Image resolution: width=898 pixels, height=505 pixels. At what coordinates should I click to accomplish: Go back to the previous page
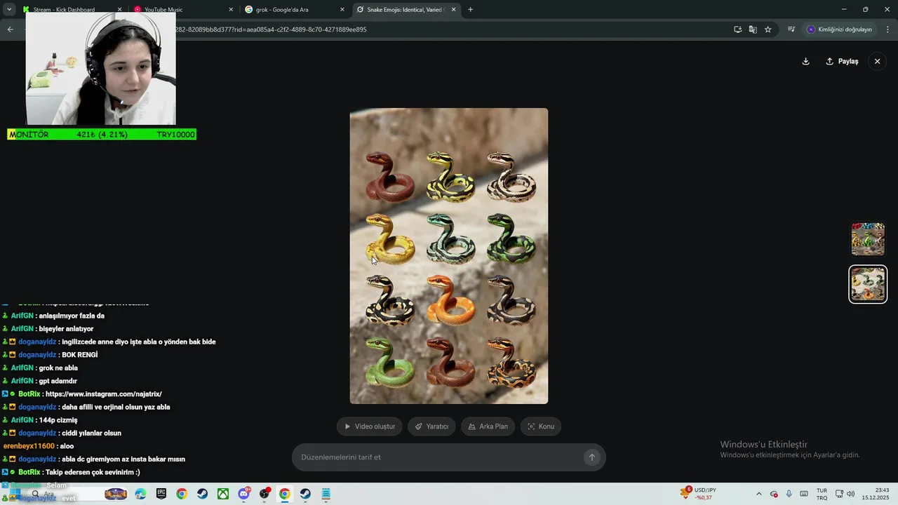(10, 29)
